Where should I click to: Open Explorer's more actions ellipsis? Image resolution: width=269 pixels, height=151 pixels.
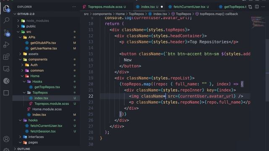coord(74,7)
